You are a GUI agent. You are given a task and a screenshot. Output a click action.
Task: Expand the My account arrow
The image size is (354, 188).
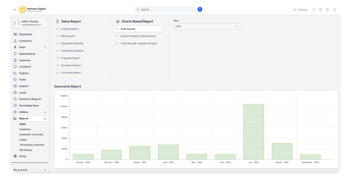(x=45, y=170)
